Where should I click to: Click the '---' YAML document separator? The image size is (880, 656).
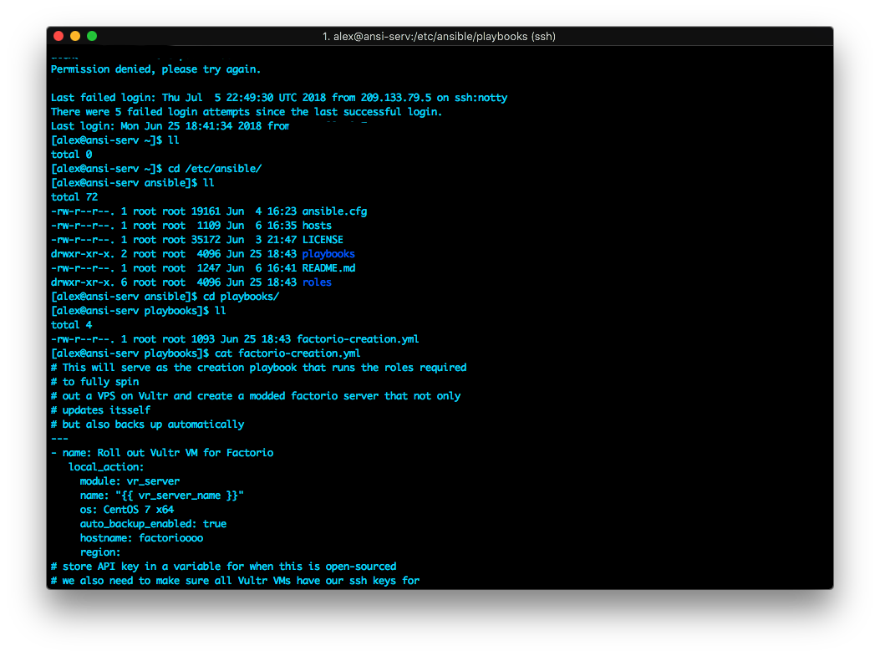click(59, 439)
